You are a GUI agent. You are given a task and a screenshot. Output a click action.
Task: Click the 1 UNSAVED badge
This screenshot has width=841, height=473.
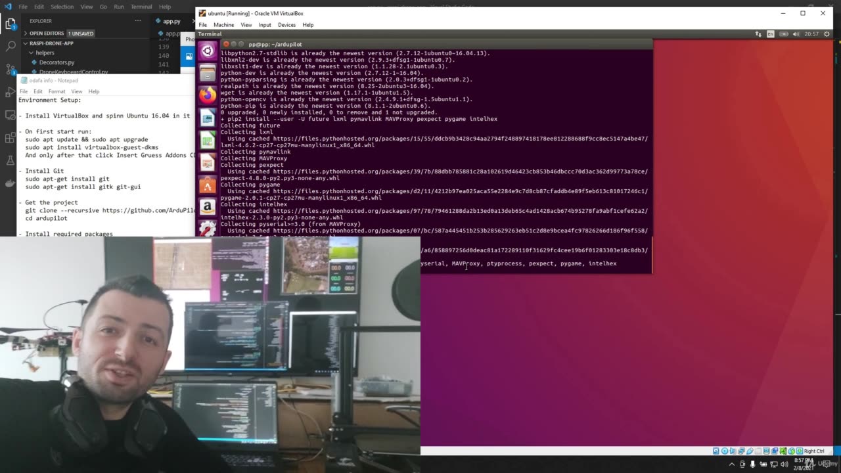81,34
